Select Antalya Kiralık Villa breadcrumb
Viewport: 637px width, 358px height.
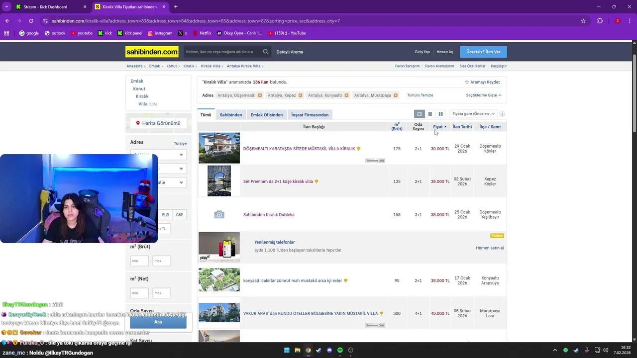pos(243,66)
